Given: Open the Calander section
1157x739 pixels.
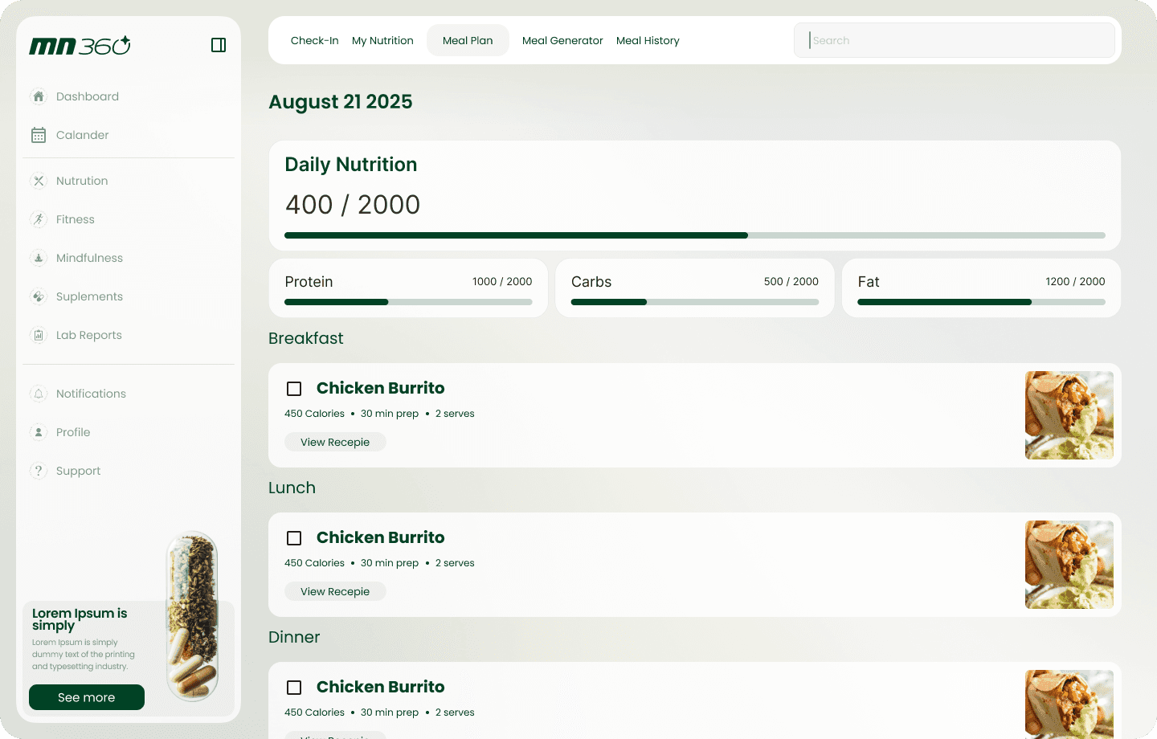Looking at the screenshot, I should click(x=83, y=135).
